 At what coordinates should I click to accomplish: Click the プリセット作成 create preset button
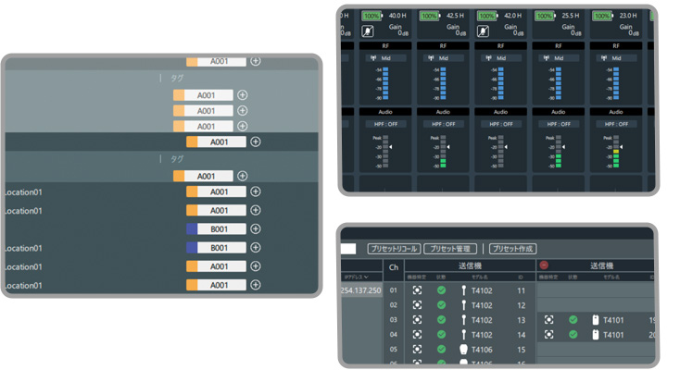point(512,249)
